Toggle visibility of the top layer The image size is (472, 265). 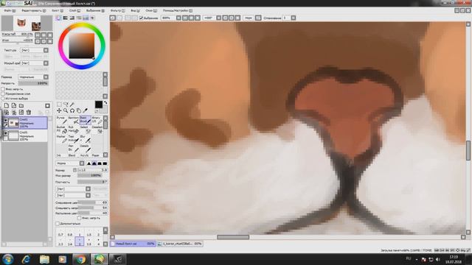point(5,120)
